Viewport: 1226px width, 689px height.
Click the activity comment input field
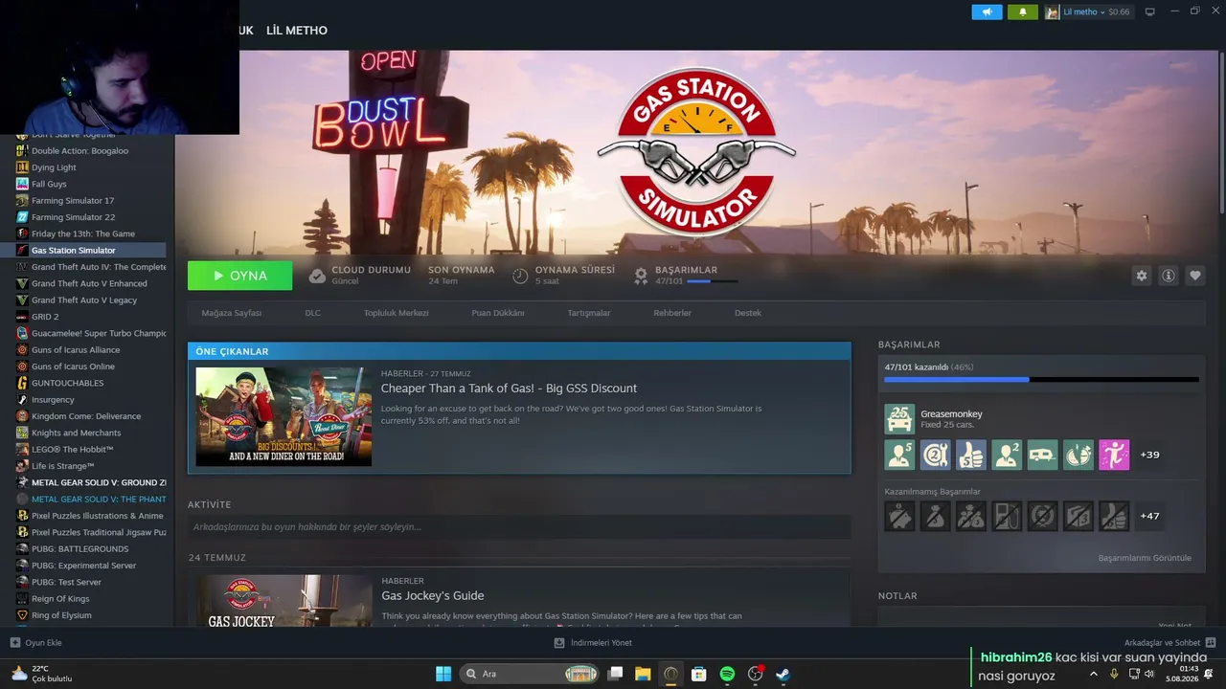(x=519, y=527)
